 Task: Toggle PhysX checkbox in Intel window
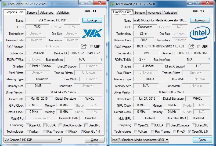[175, 132]
